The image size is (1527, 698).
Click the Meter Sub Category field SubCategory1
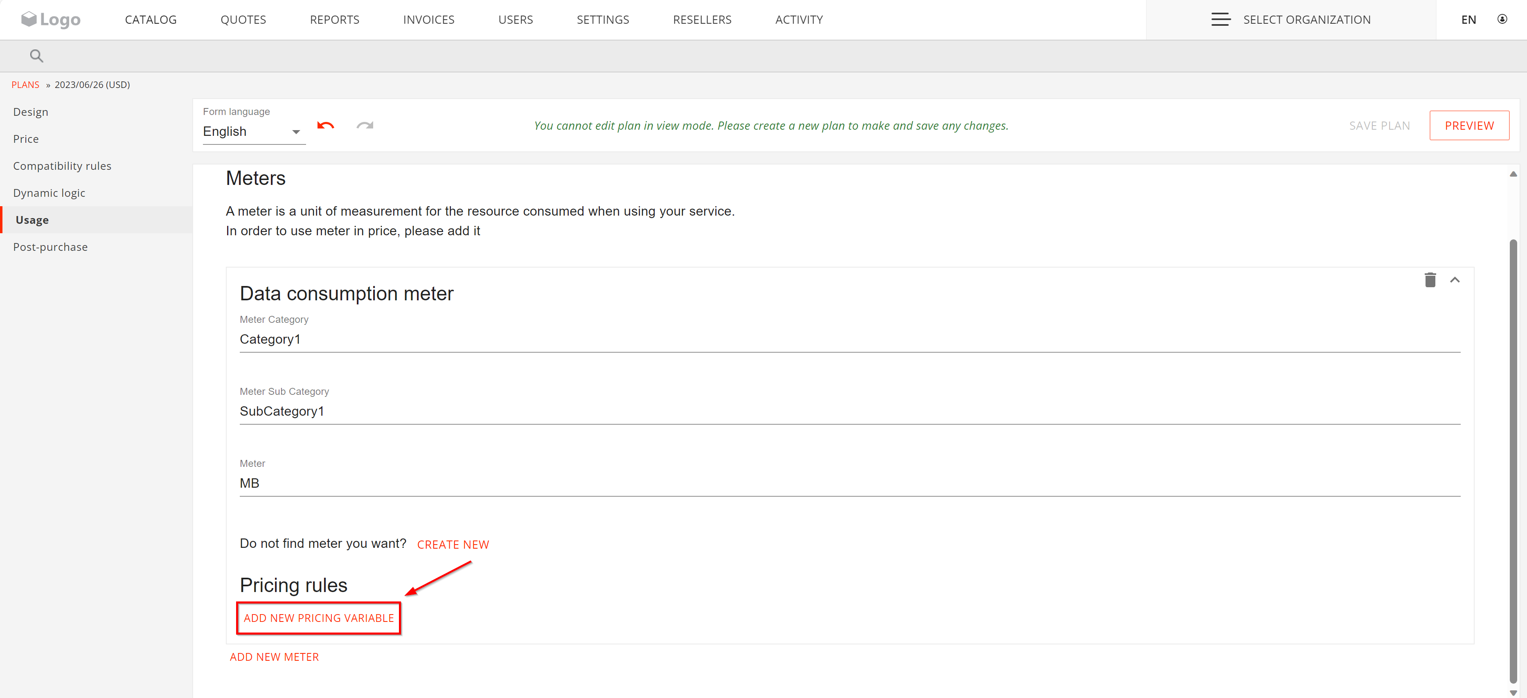pos(849,411)
